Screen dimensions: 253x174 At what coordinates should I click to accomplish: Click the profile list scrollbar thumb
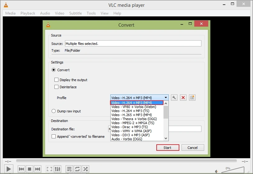pyautogui.click(x=166, y=112)
